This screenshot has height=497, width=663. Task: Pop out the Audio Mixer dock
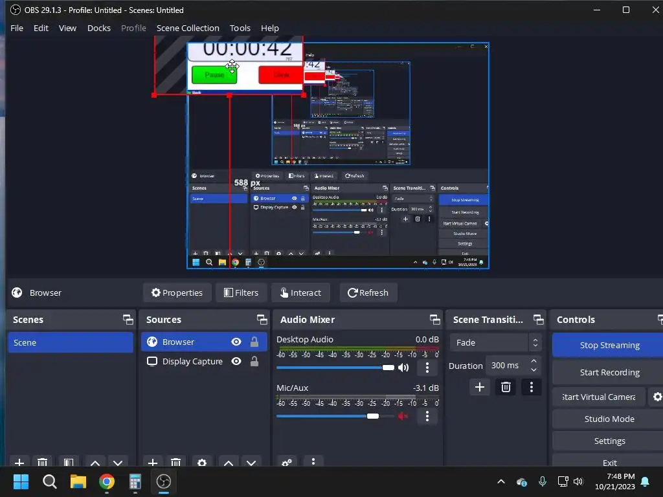[434, 320]
